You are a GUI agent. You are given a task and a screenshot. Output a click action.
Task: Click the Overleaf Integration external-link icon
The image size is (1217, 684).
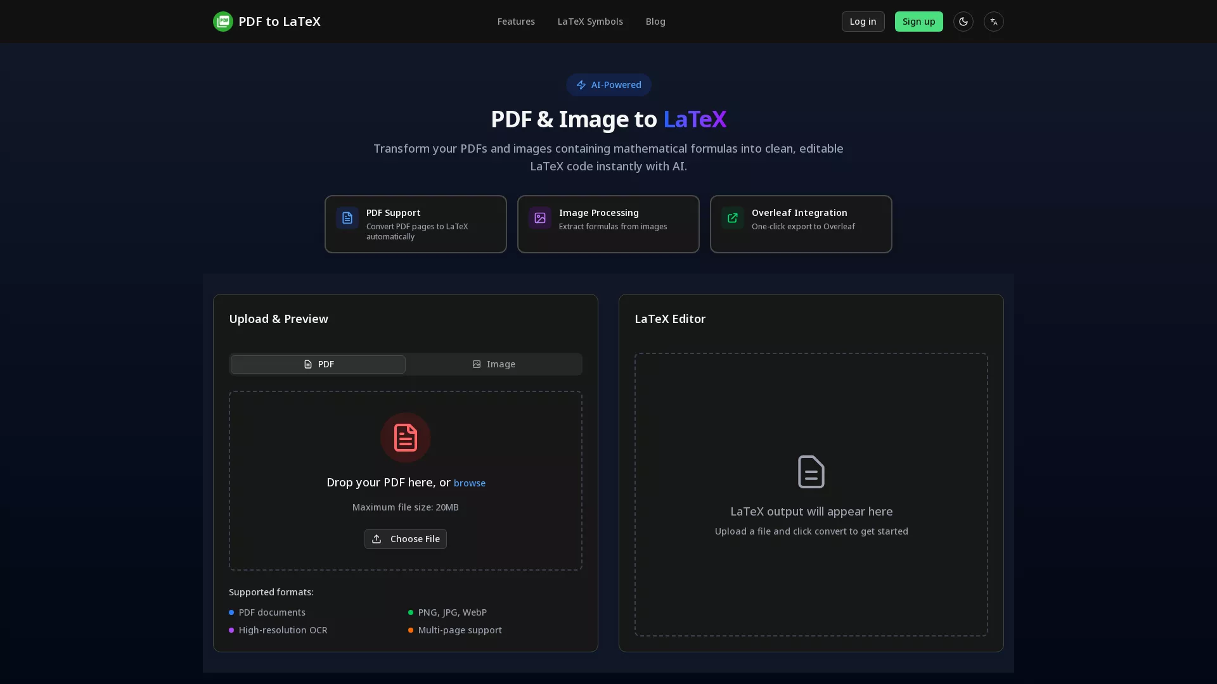coord(732,218)
